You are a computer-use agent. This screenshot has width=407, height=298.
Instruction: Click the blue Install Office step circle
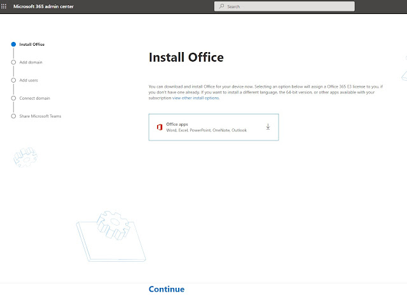pyautogui.click(x=13, y=44)
